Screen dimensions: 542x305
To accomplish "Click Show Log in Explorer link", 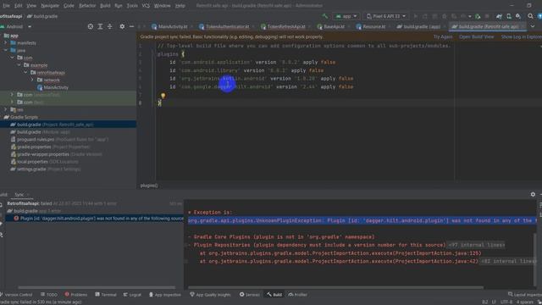I will pos(522,36).
